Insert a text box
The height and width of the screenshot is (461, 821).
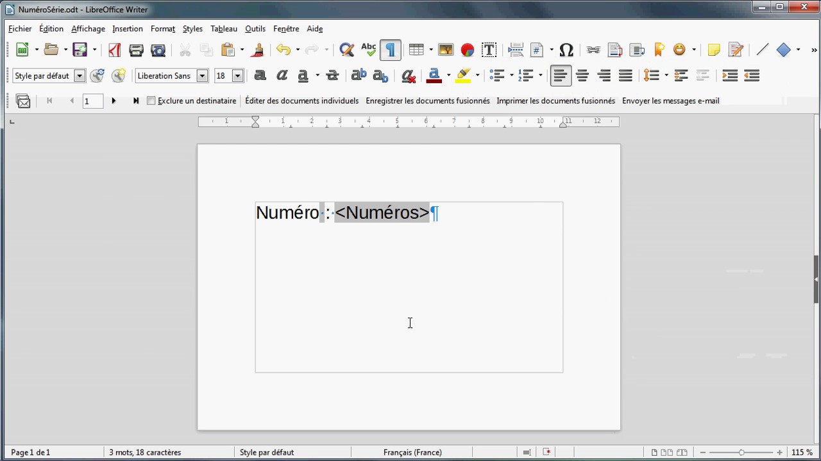point(489,50)
